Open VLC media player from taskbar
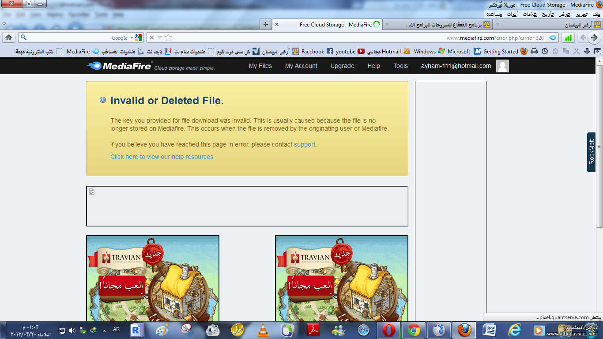Viewport: 603px width, 339px height. click(263, 330)
